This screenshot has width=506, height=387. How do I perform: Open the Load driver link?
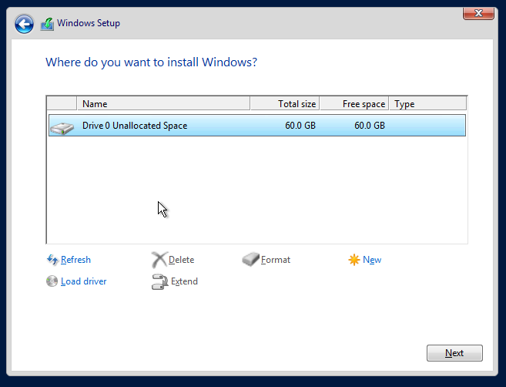[84, 281]
